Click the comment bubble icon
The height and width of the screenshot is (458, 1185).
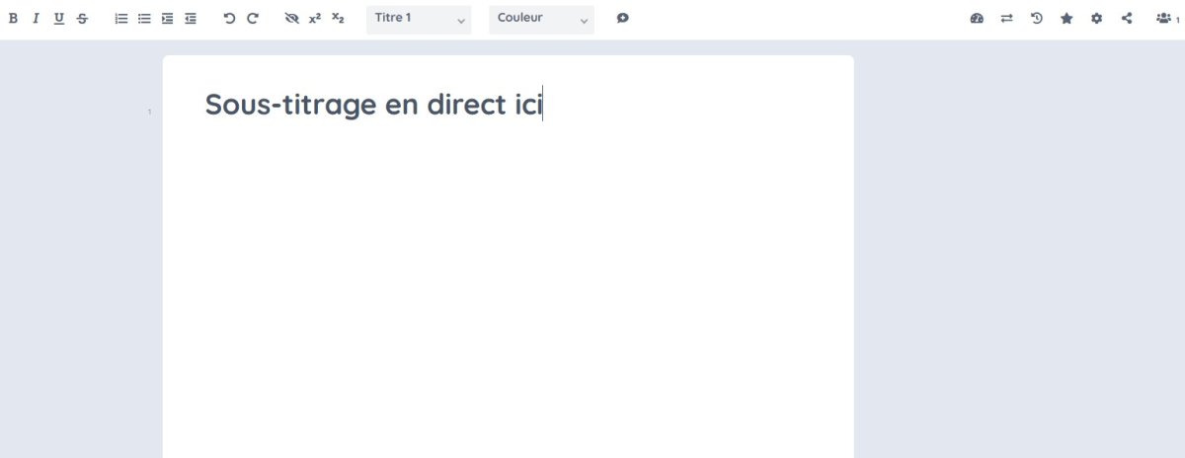click(622, 19)
